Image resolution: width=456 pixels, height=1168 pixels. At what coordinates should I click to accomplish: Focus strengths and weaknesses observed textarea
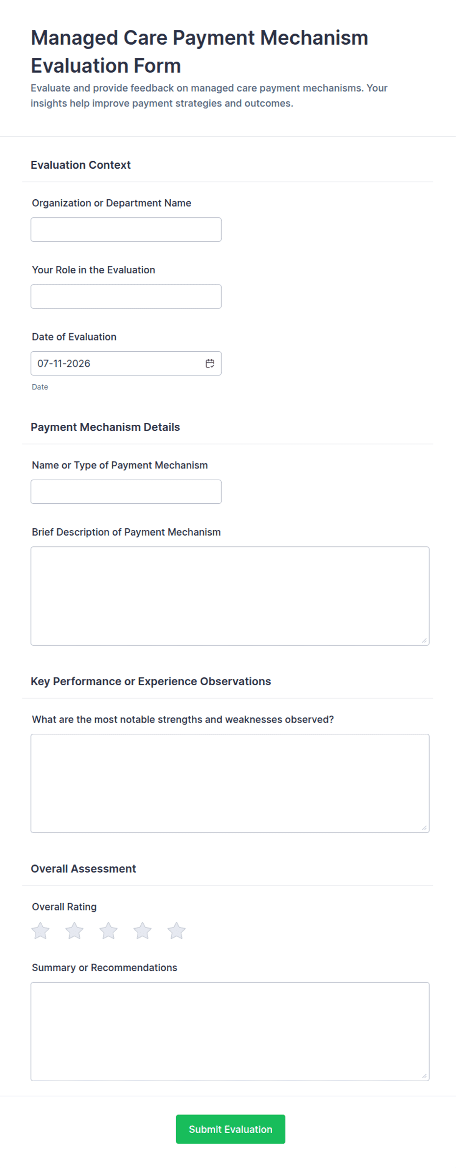pos(230,783)
